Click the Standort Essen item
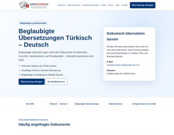 115,104
